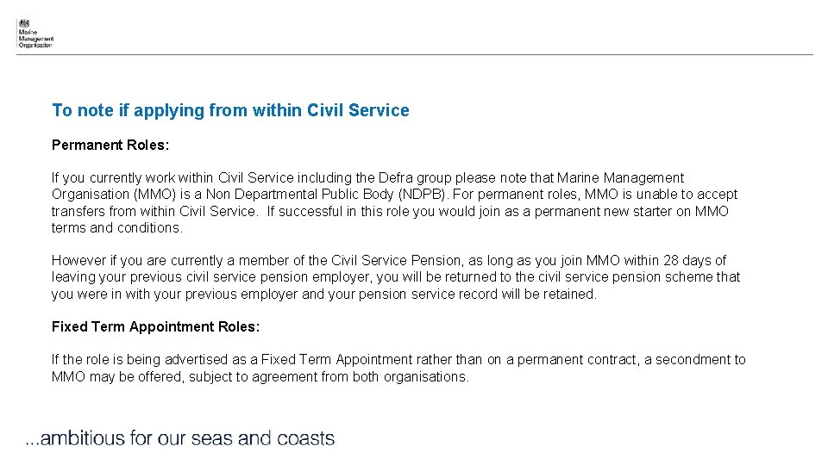Click the line starting 'you were in with your previous'
Image resolution: width=828 pixels, height=465 pixels.
click(323, 294)
